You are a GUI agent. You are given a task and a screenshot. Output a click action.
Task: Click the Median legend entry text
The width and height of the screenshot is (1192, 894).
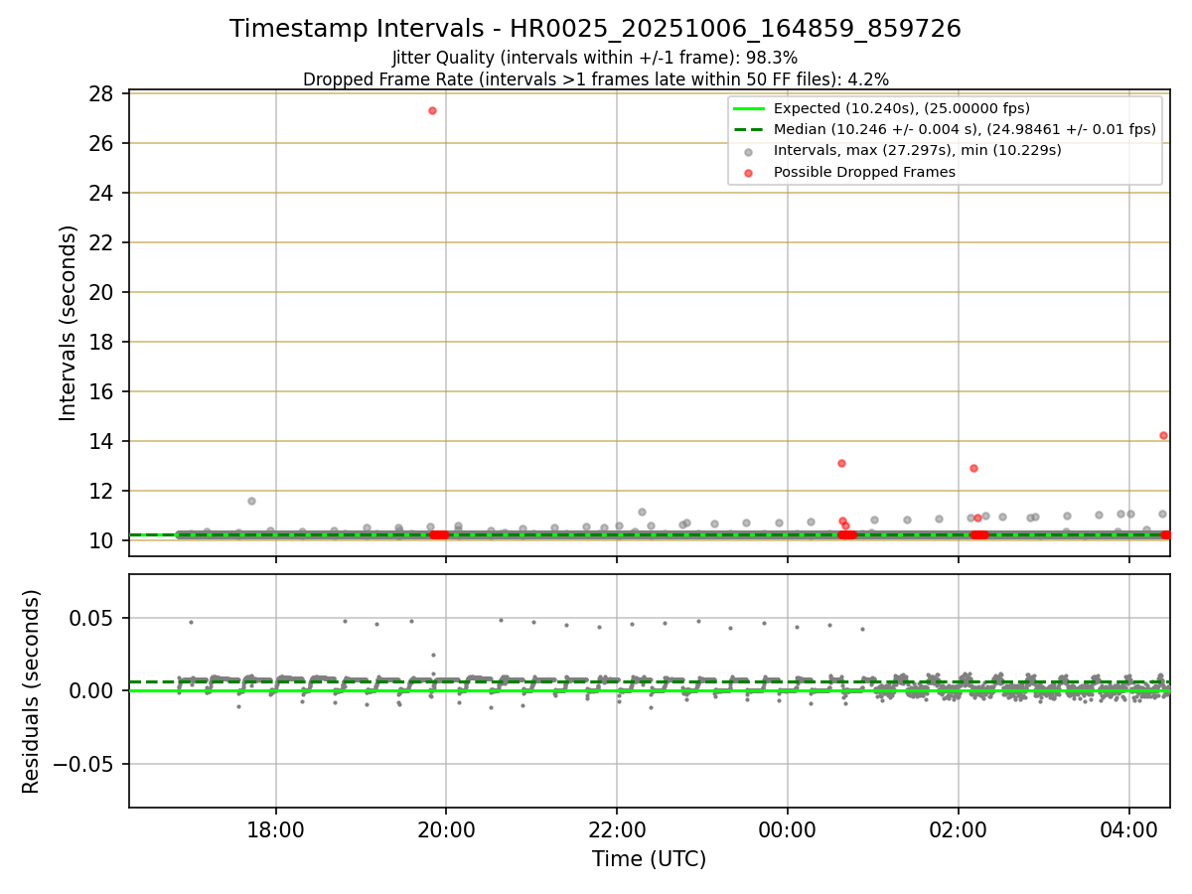pyautogui.click(x=964, y=129)
